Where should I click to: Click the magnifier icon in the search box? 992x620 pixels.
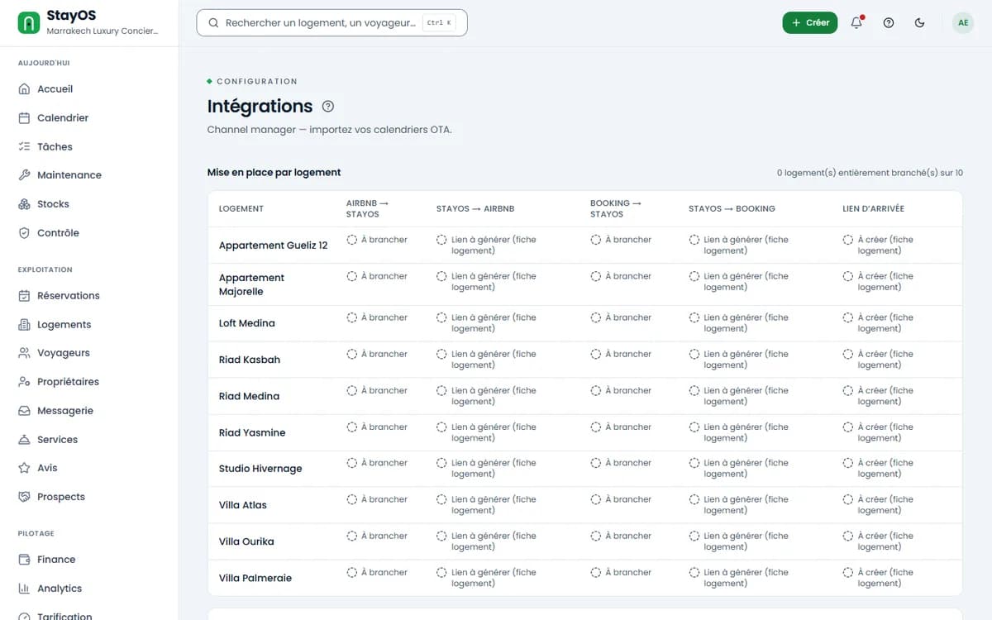(213, 23)
